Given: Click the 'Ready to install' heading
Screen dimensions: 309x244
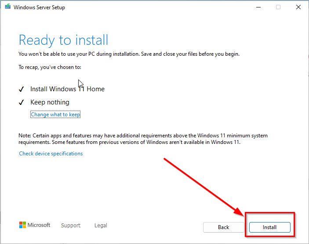Looking at the screenshot, I should point(63,40).
